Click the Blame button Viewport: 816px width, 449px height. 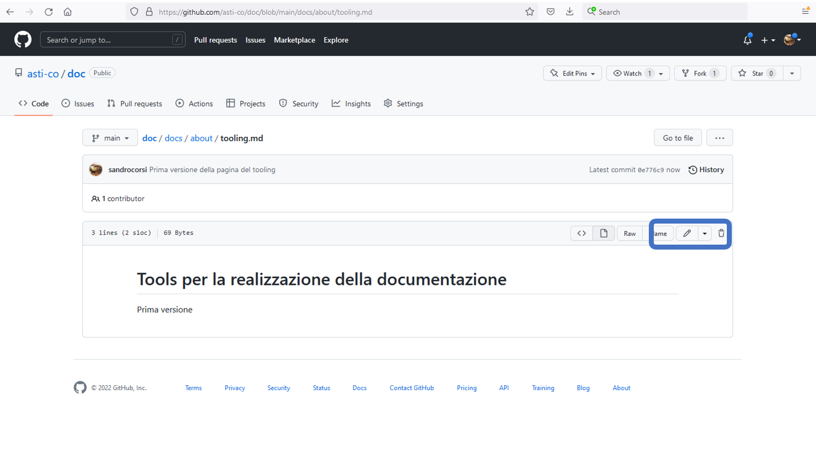[x=659, y=233]
